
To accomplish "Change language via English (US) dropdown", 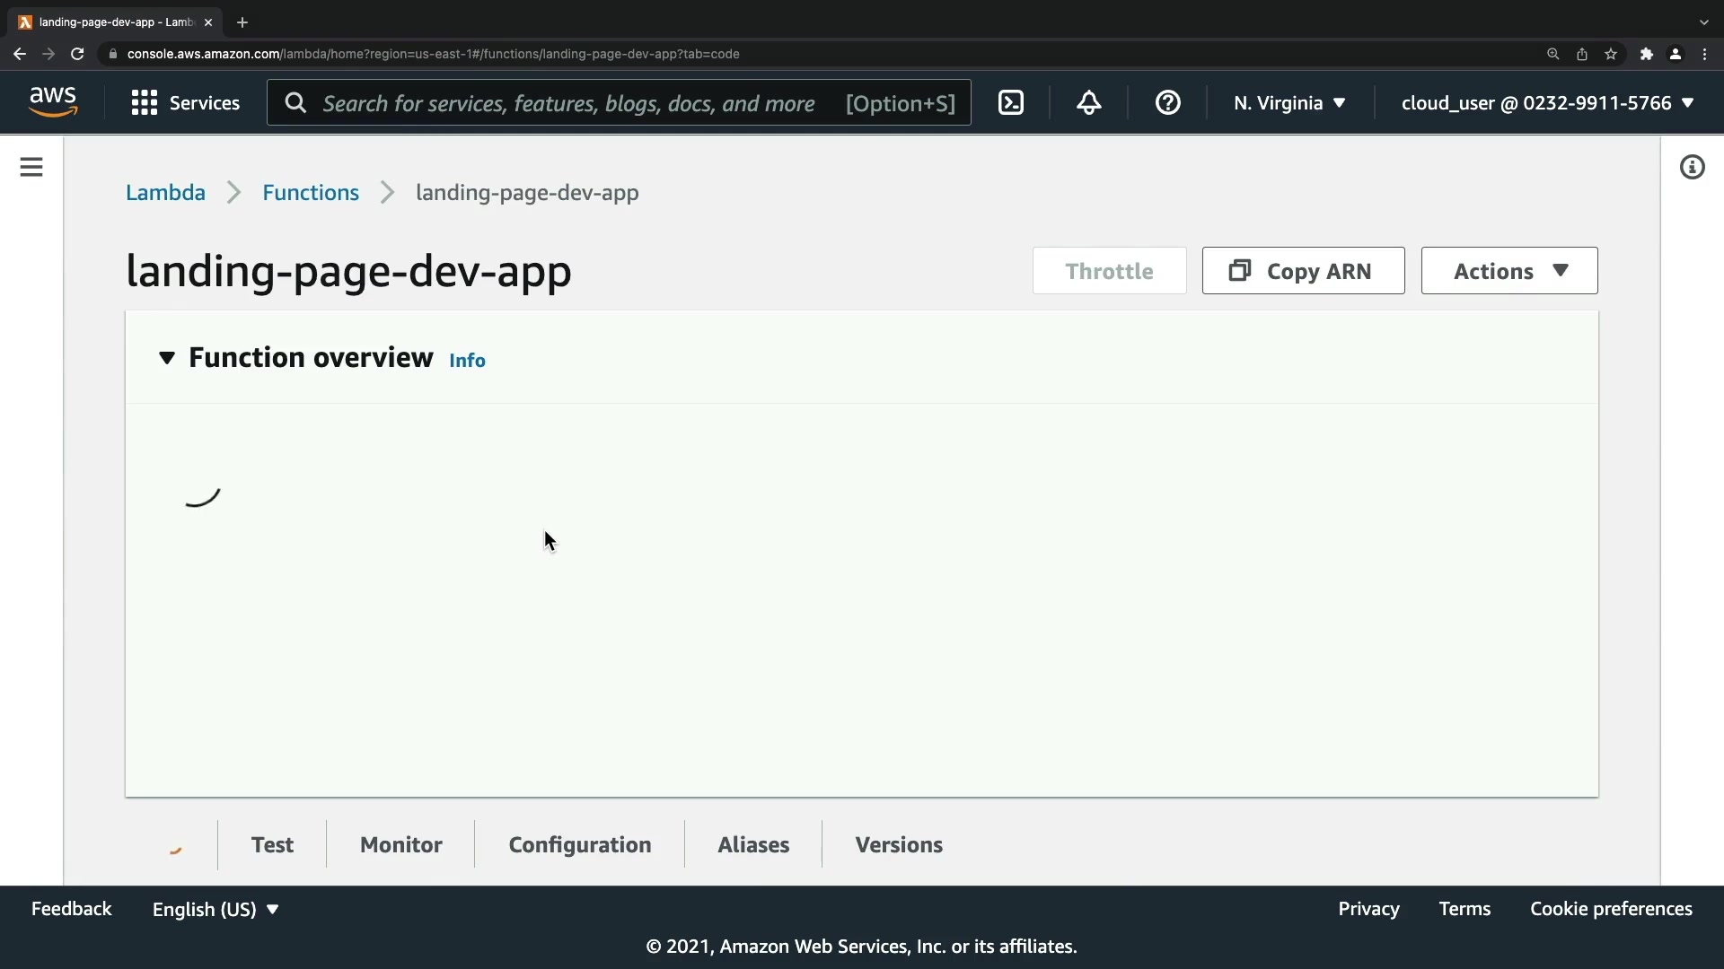I will pos(215,909).
